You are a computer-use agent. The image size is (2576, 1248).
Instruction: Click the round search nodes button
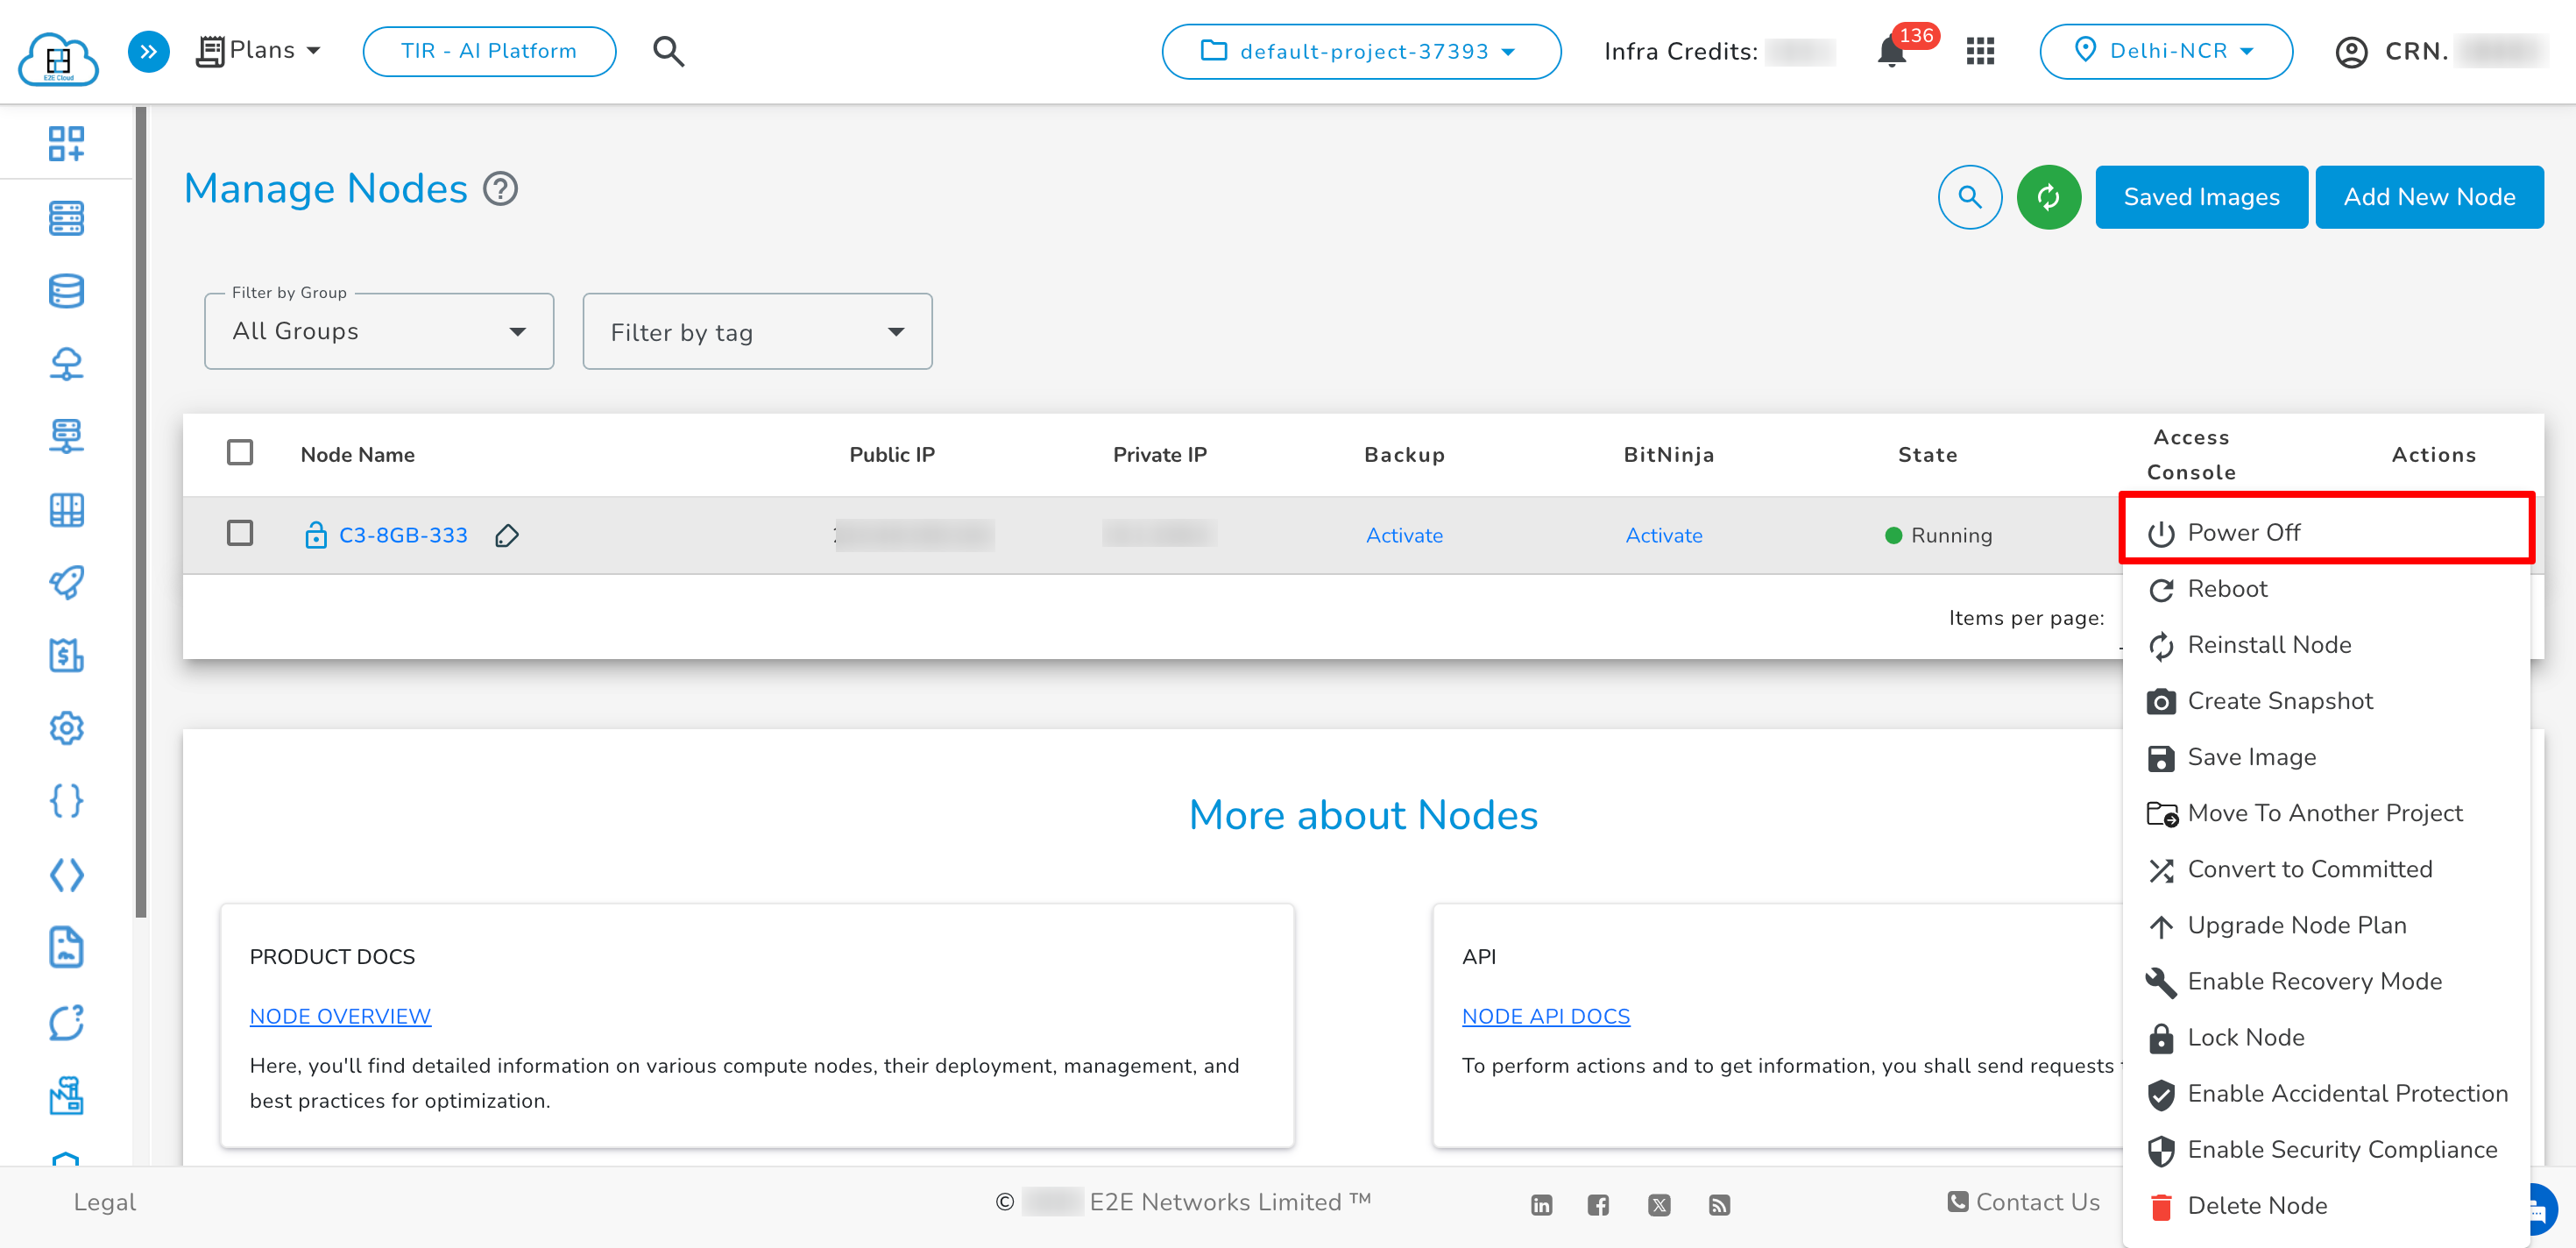1969,197
